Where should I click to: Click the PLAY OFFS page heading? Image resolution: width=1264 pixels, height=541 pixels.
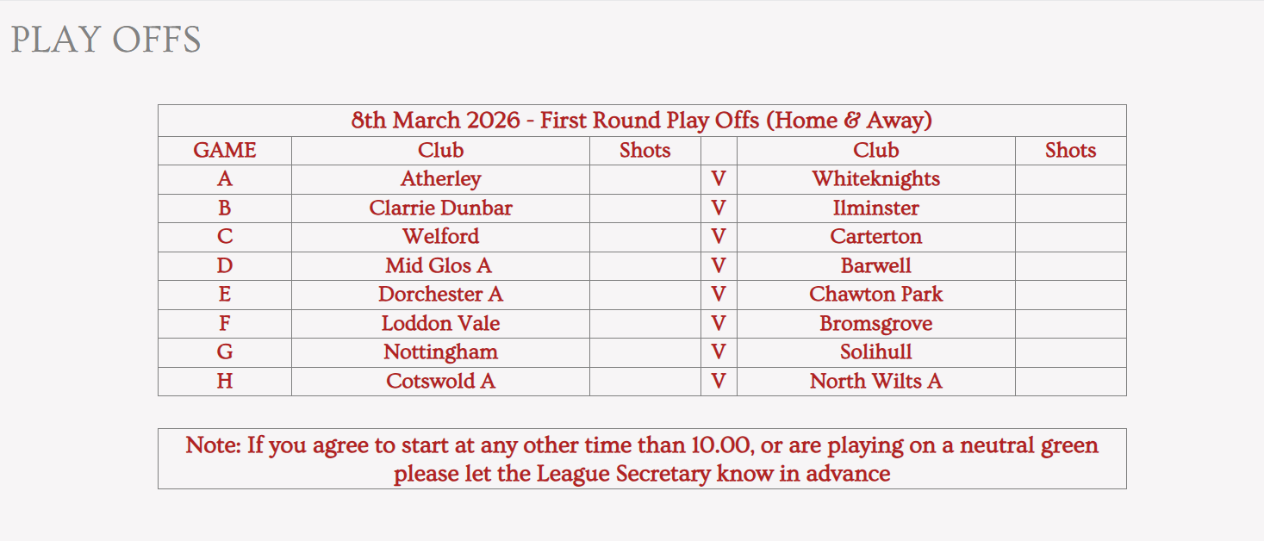[106, 40]
